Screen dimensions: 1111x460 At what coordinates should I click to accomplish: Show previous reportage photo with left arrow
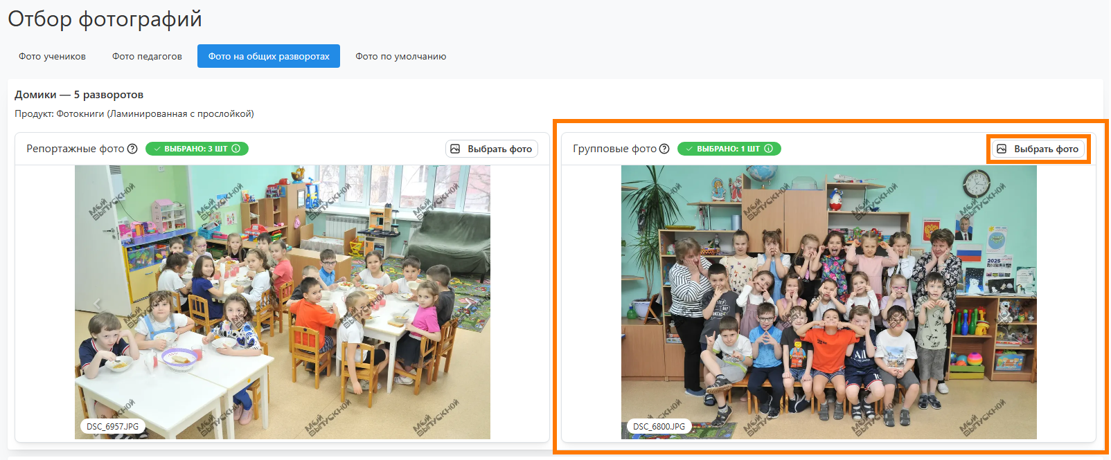(97, 303)
